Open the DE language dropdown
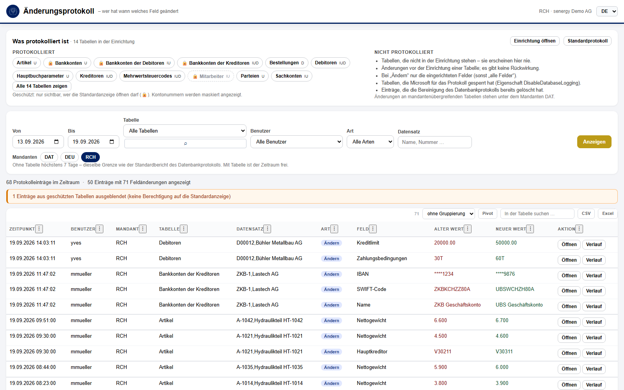The height and width of the screenshot is (390, 624). point(607,11)
